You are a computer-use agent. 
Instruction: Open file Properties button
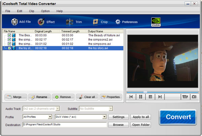pos(111,97)
